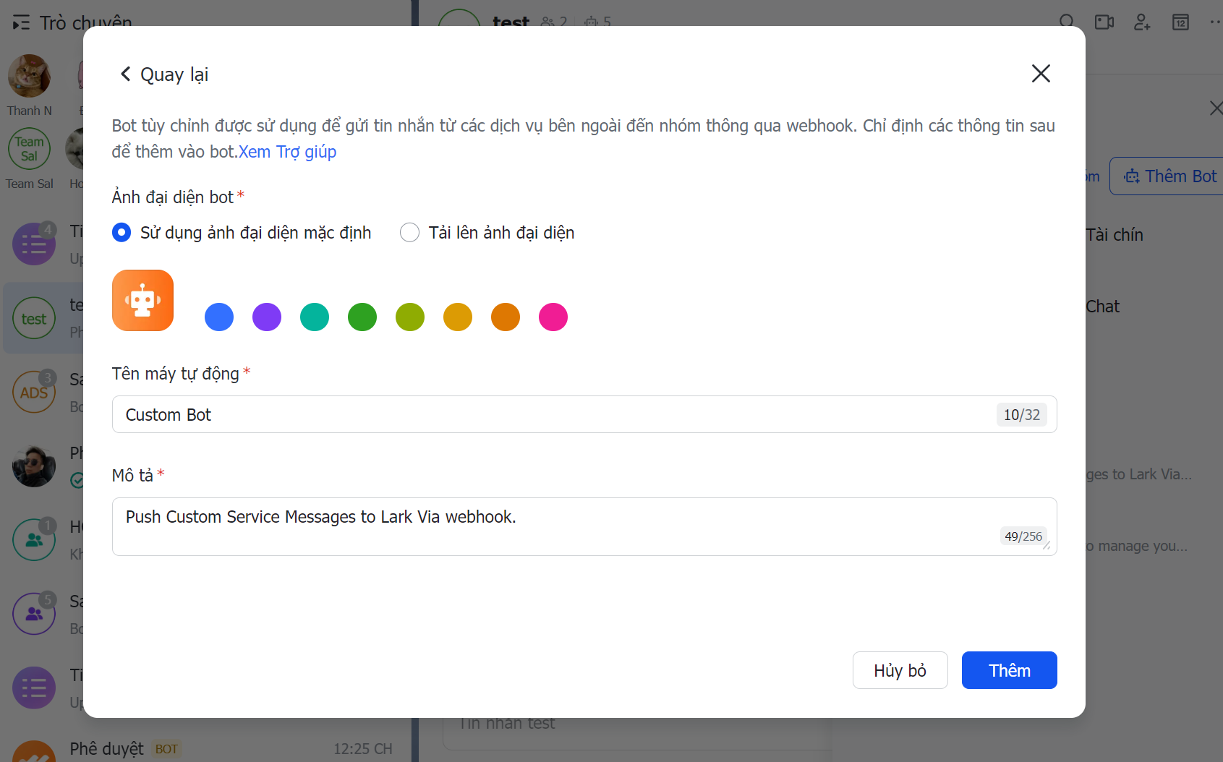Open the calendar icon in header

tap(1180, 22)
